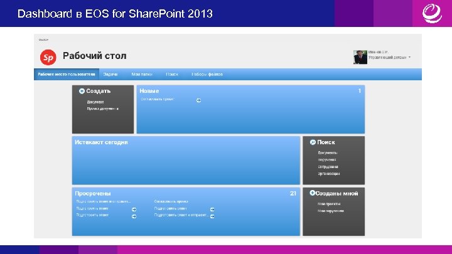Expand the user menu dropdown arrow
Image resolution: width=452 pixels, height=254 pixels.
pos(409,57)
